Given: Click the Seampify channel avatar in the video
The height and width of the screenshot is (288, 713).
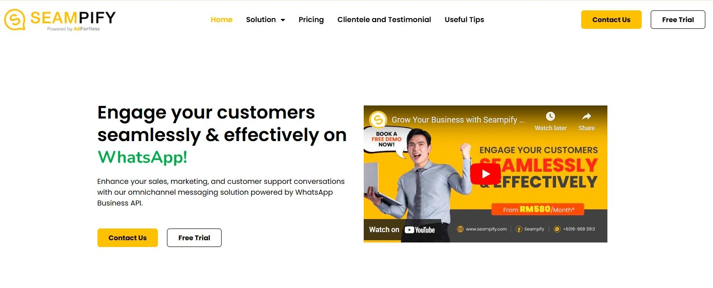Looking at the screenshot, I should tap(378, 120).
